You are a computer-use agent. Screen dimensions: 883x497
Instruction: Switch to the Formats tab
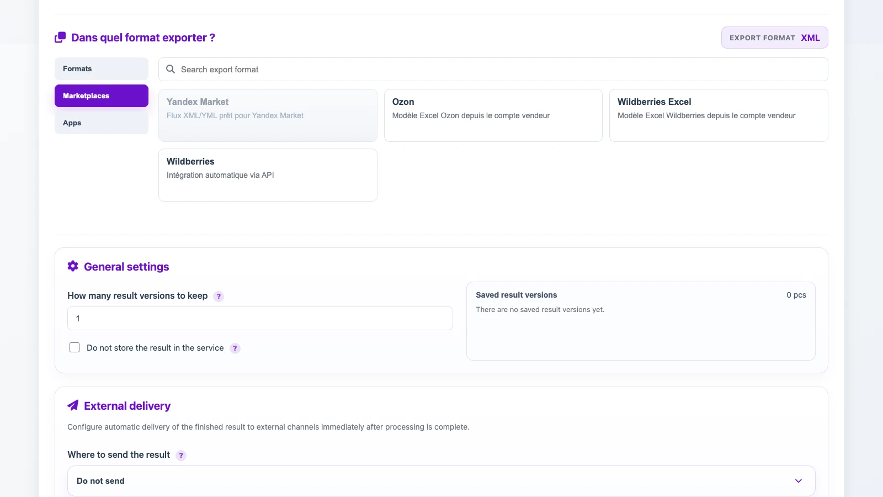coord(102,68)
